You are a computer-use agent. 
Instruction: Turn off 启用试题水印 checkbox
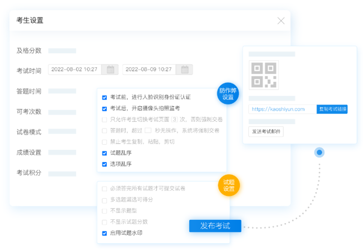[105, 233]
